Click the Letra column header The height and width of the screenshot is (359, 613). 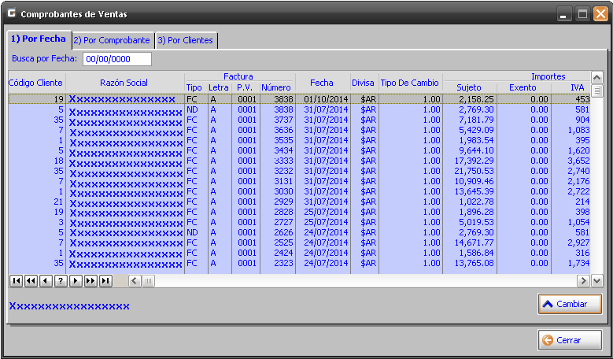pyautogui.click(x=219, y=87)
